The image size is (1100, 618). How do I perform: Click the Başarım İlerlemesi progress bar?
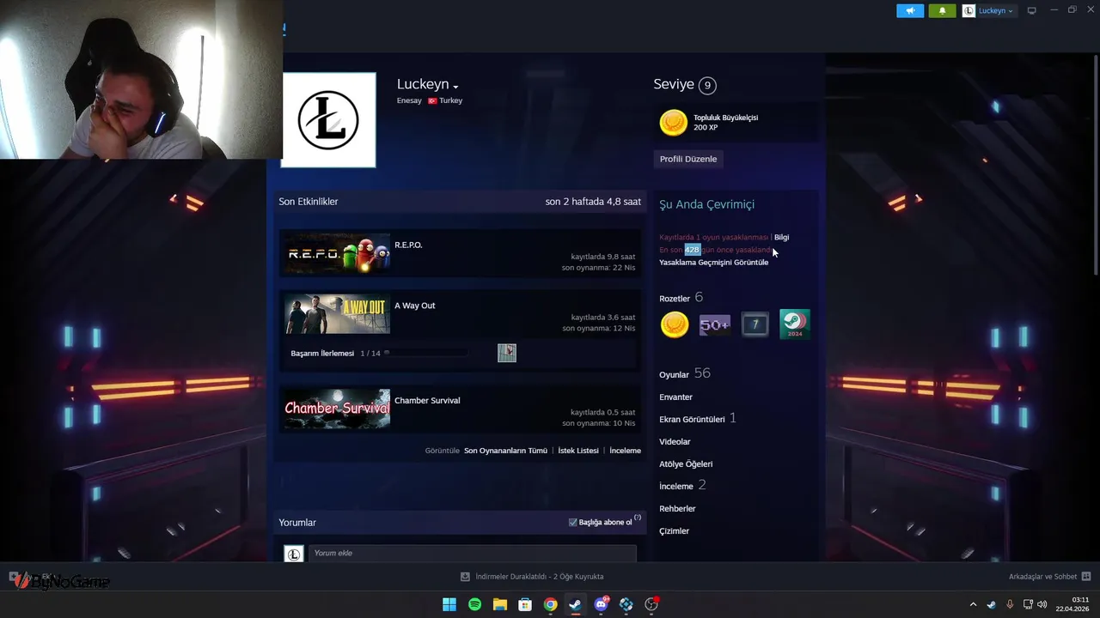[425, 353]
